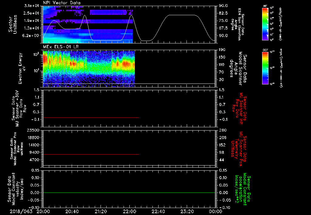Click the 75.0 sun elevation tick label

coord(223,21)
